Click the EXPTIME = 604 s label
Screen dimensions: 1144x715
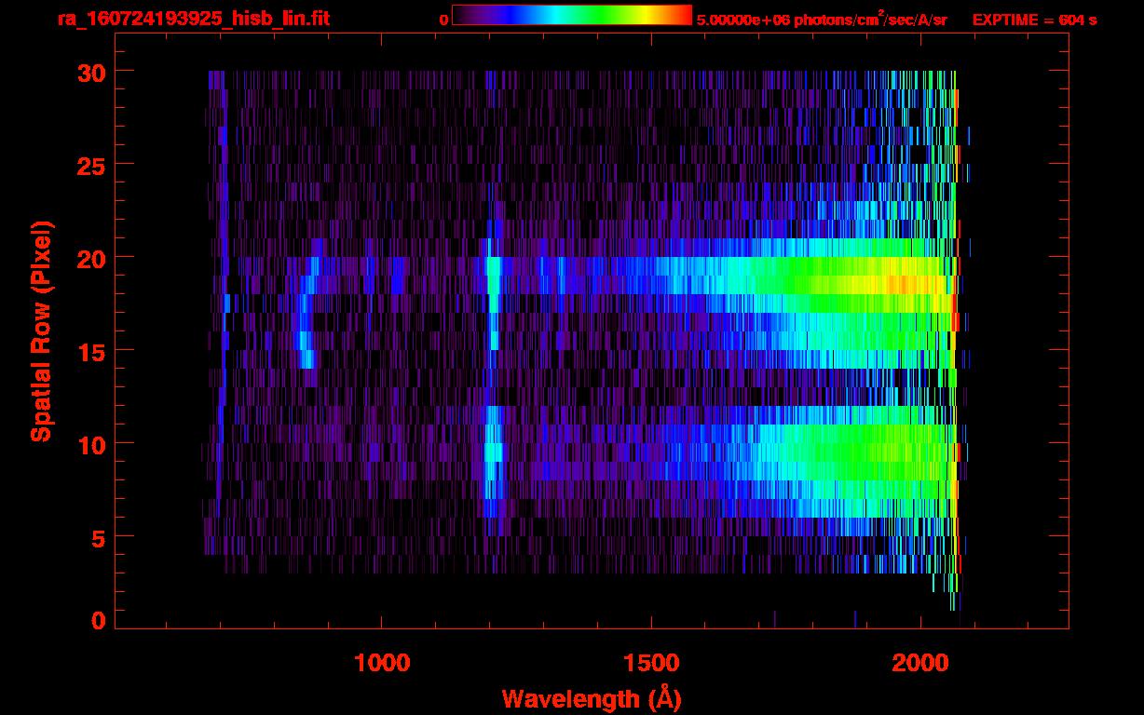(1034, 20)
